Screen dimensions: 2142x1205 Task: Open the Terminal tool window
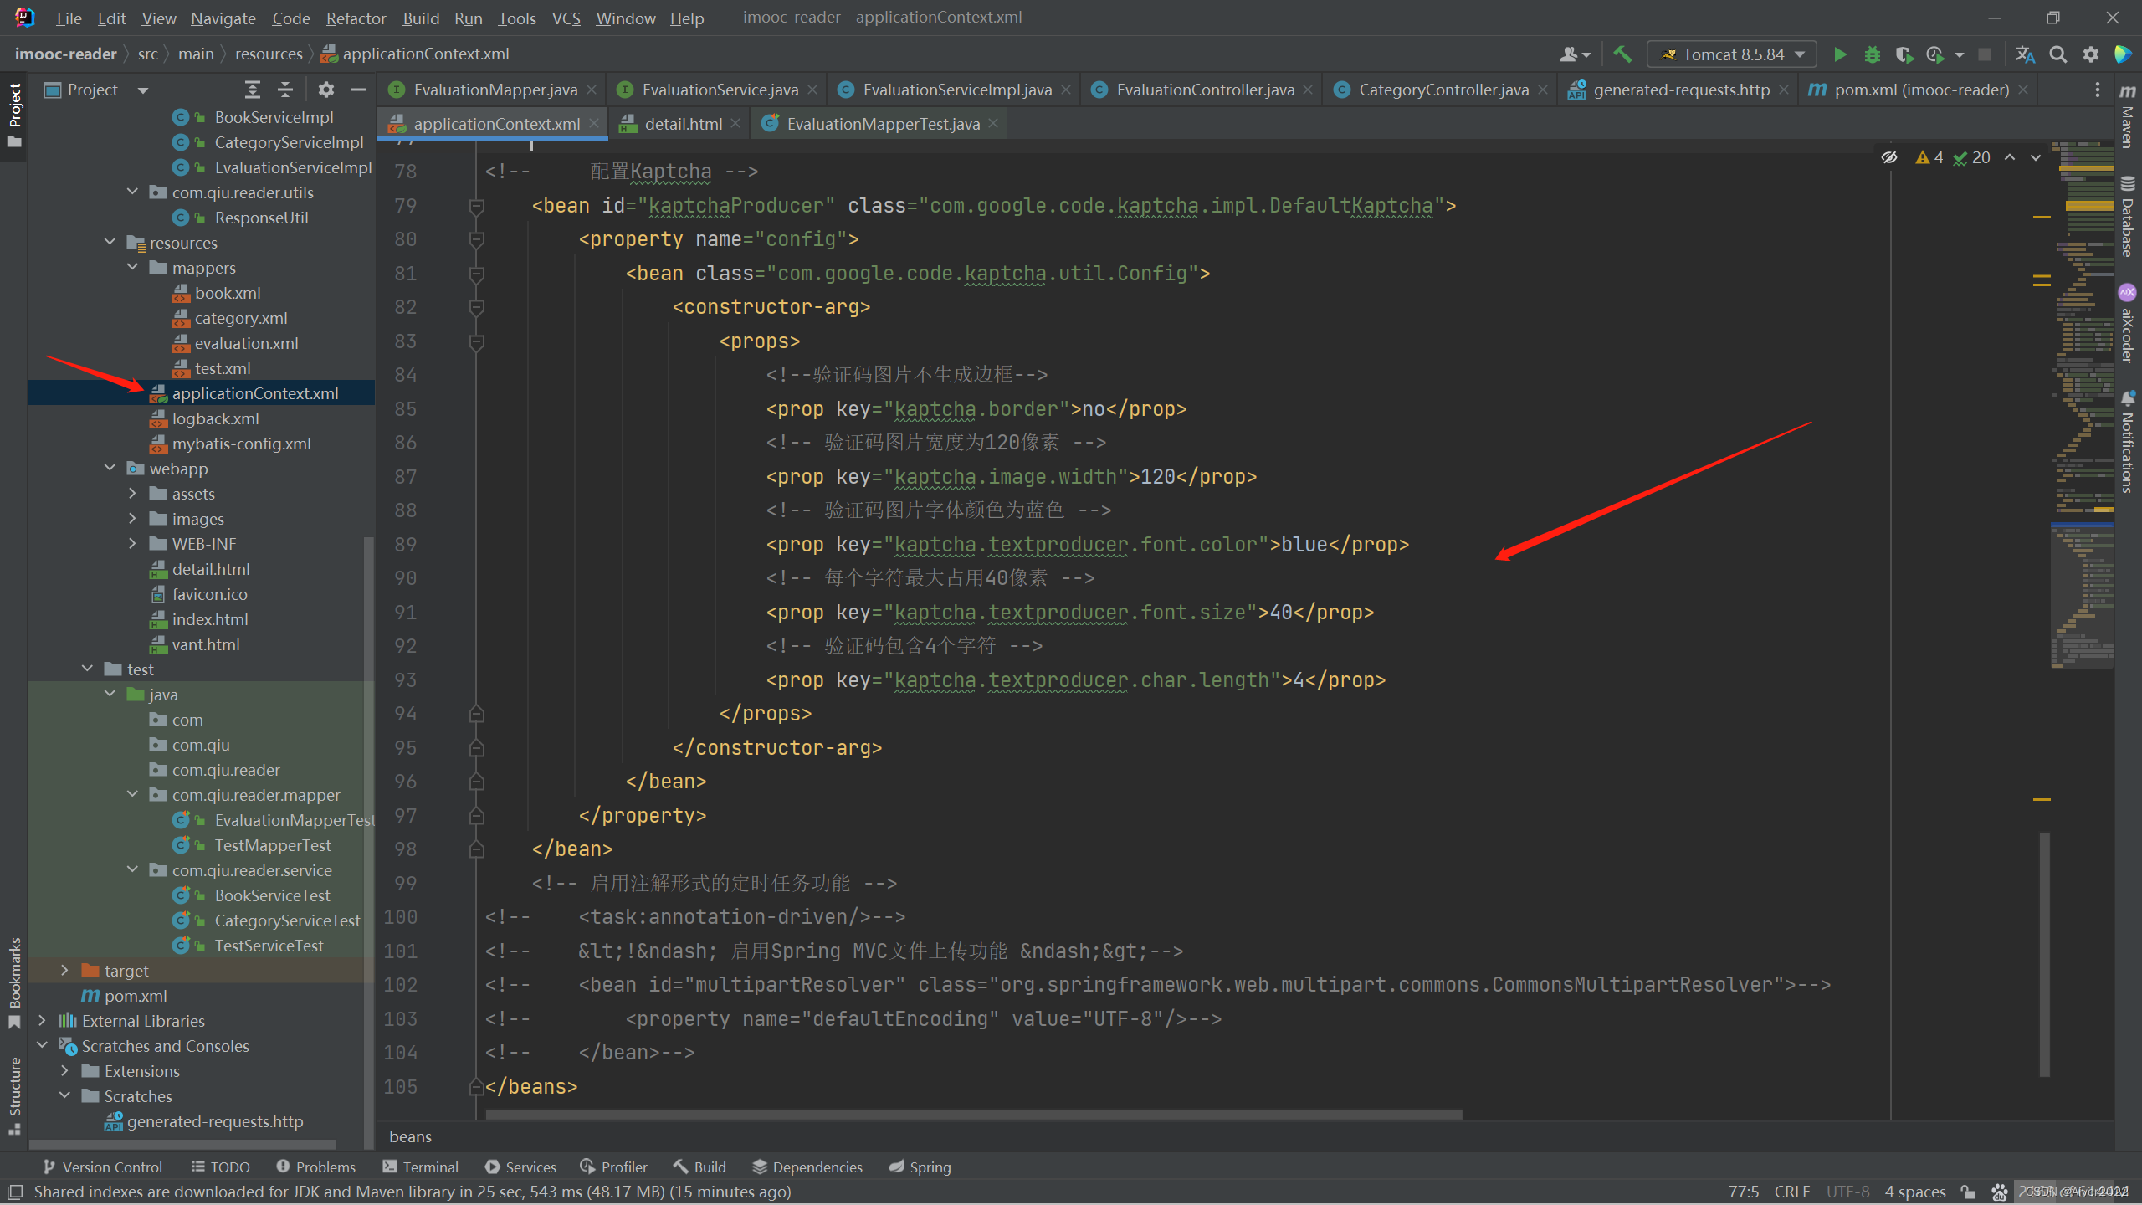[421, 1167]
